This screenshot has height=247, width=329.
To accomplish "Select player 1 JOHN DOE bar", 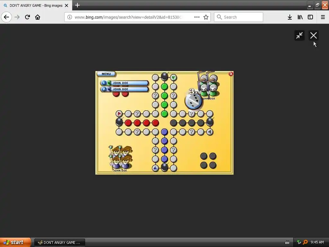I will 124,83.
